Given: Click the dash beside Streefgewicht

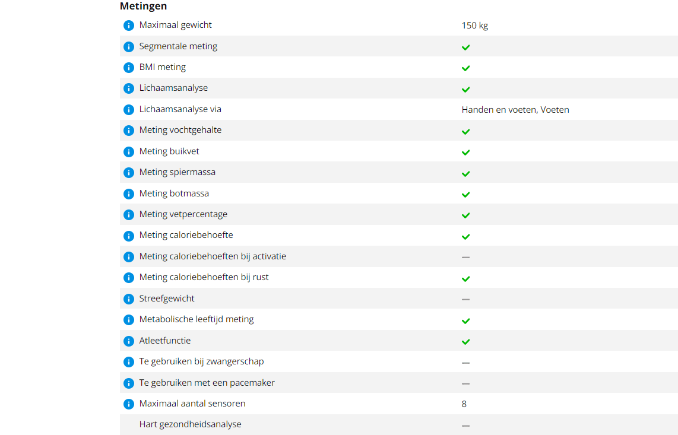Looking at the screenshot, I should (466, 299).
